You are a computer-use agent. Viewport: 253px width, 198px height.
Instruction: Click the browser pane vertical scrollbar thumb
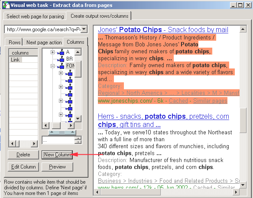243,120
